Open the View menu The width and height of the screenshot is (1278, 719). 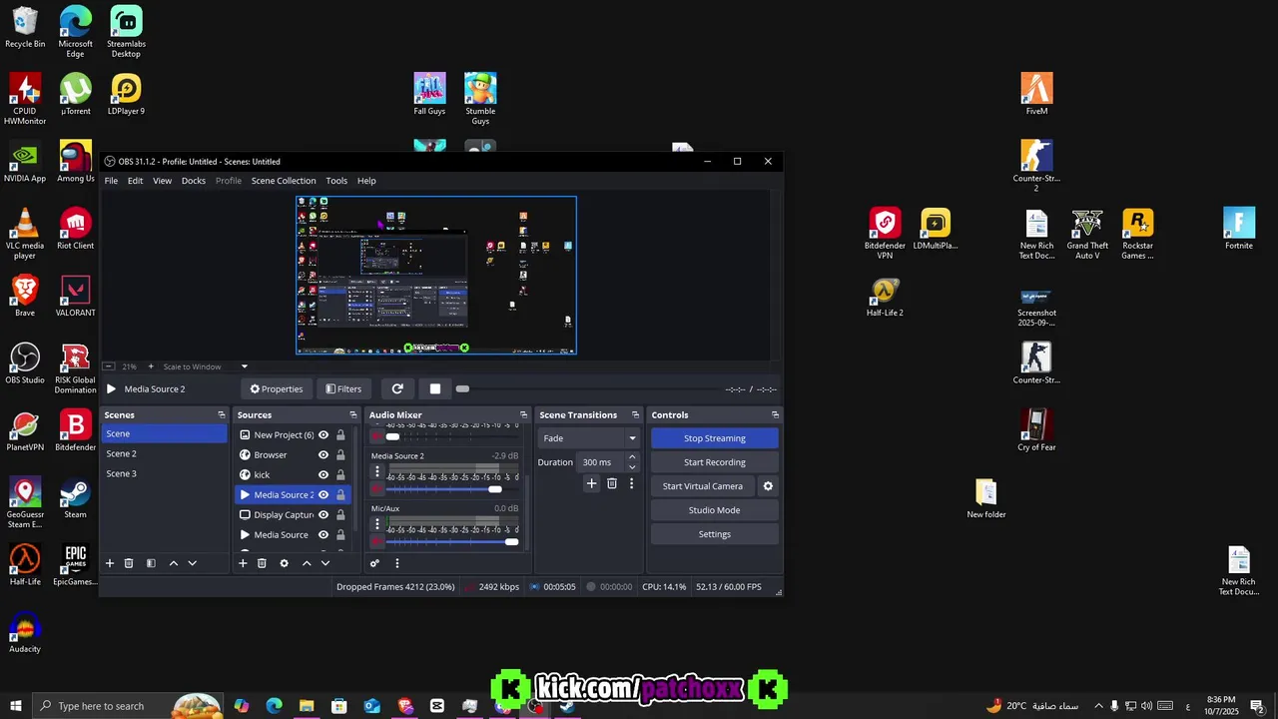click(x=162, y=181)
